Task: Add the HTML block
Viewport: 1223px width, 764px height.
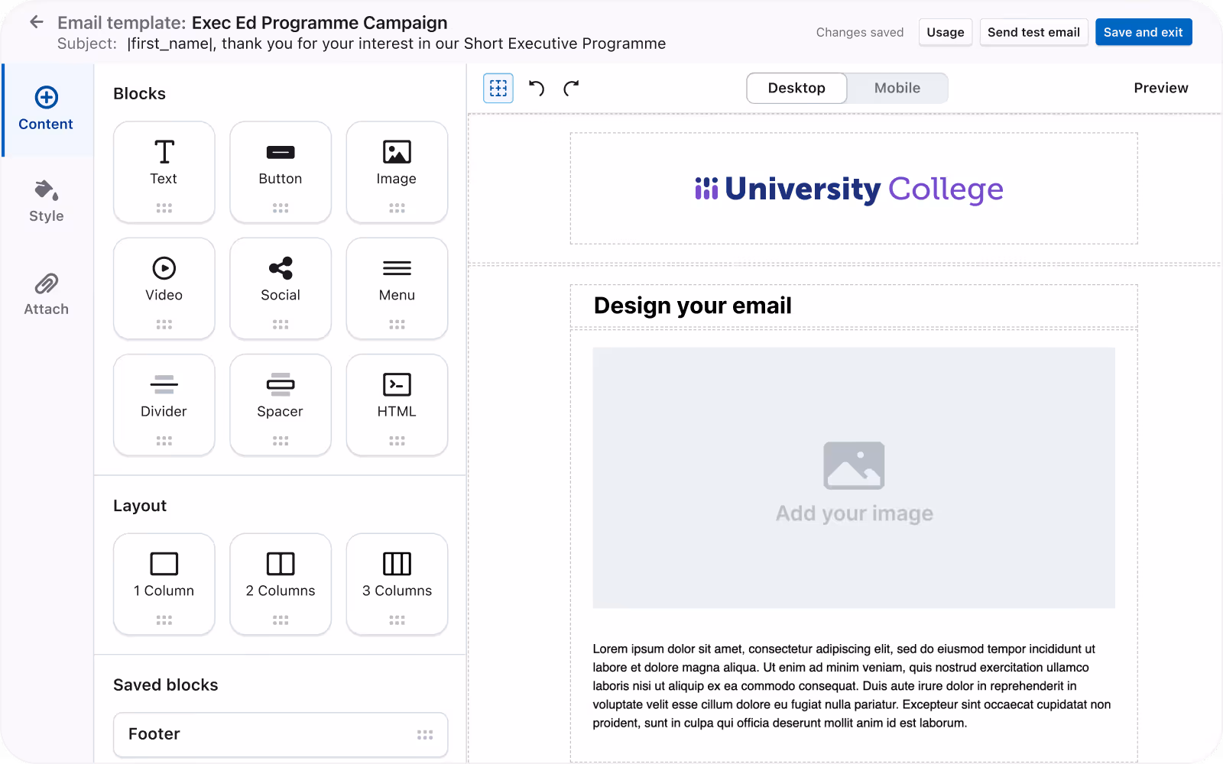Action: pyautogui.click(x=397, y=404)
